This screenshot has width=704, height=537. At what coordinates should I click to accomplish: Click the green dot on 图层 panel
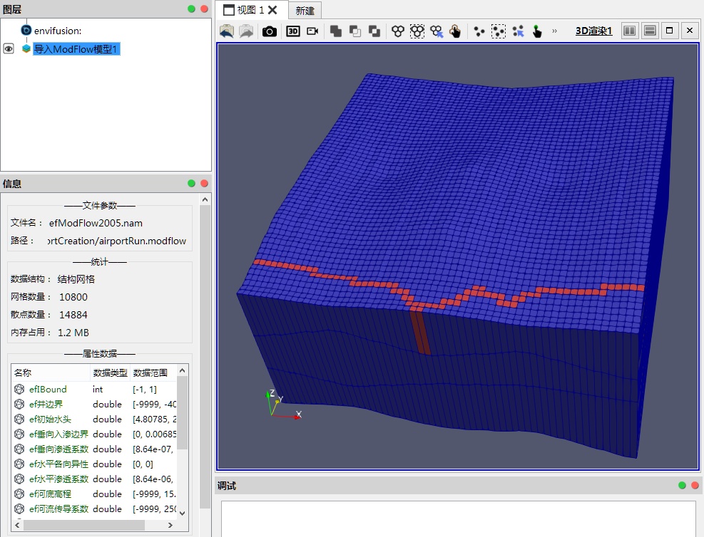pos(191,9)
